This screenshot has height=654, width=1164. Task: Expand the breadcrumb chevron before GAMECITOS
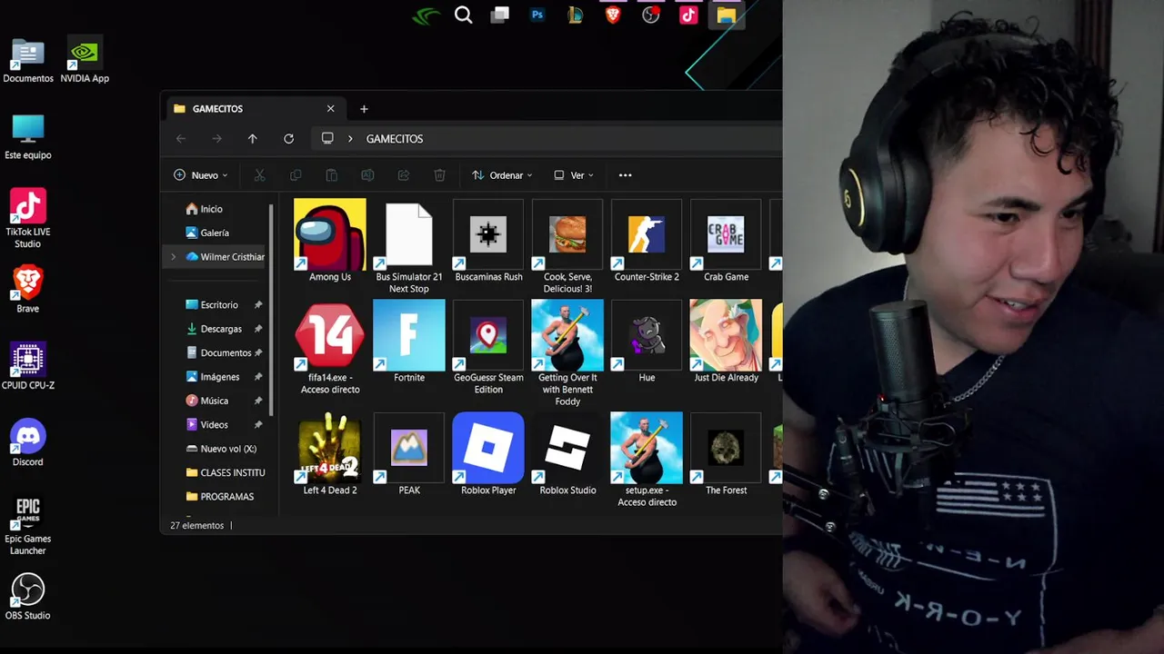(350, 139)
